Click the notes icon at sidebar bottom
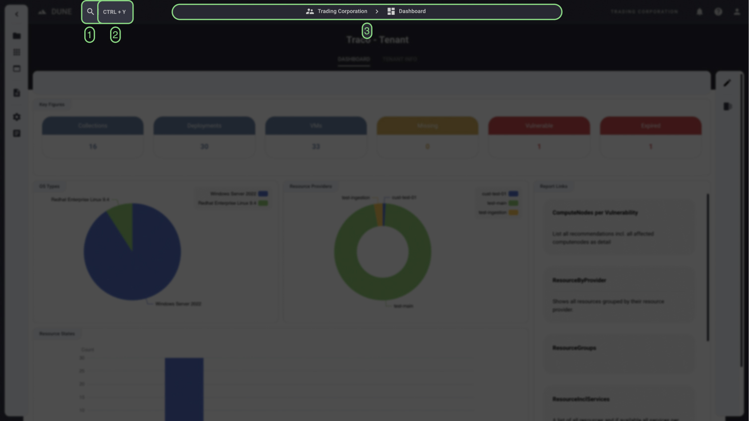The image size is (749, 421). click(x=16, y=133)
